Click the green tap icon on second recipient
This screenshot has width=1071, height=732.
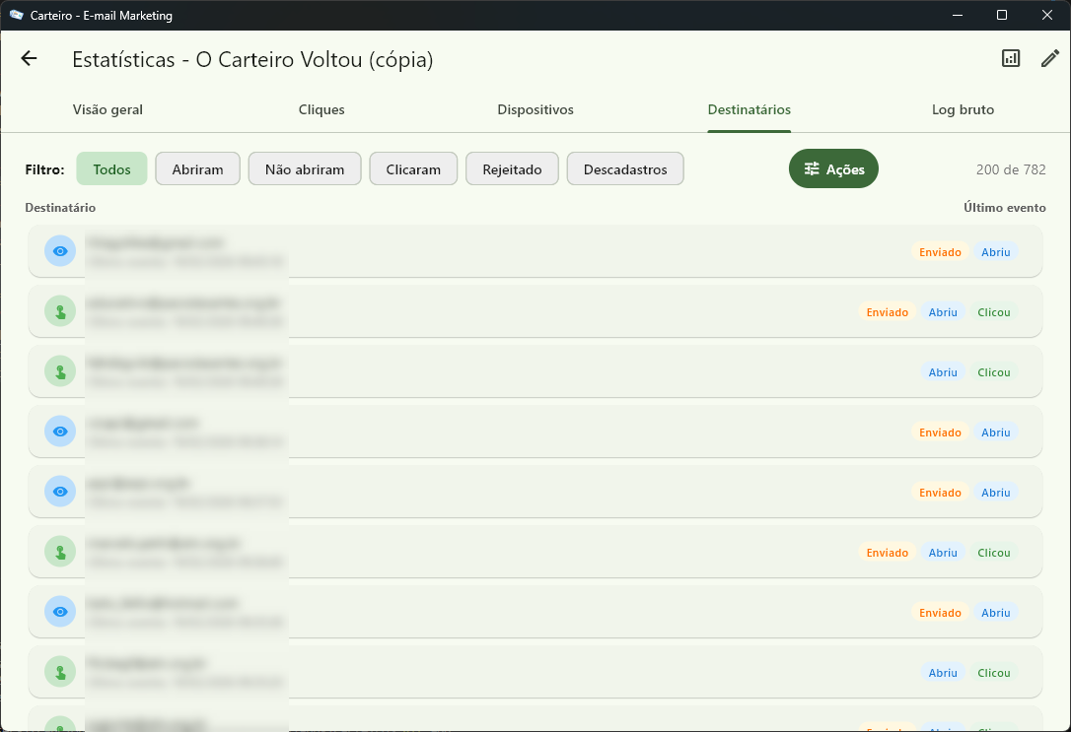[60, 311]
